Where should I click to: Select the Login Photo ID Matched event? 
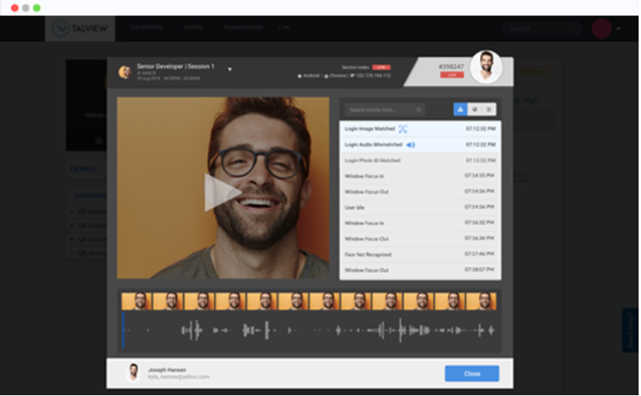click(420, 161)
